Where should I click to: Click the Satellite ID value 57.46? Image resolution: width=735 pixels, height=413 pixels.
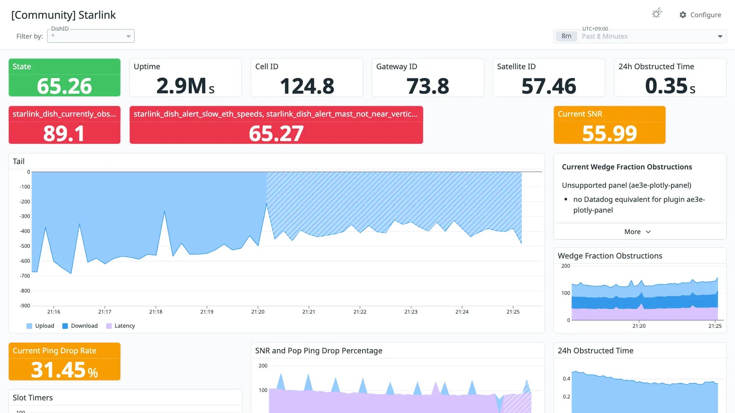[x=549, y=86]
